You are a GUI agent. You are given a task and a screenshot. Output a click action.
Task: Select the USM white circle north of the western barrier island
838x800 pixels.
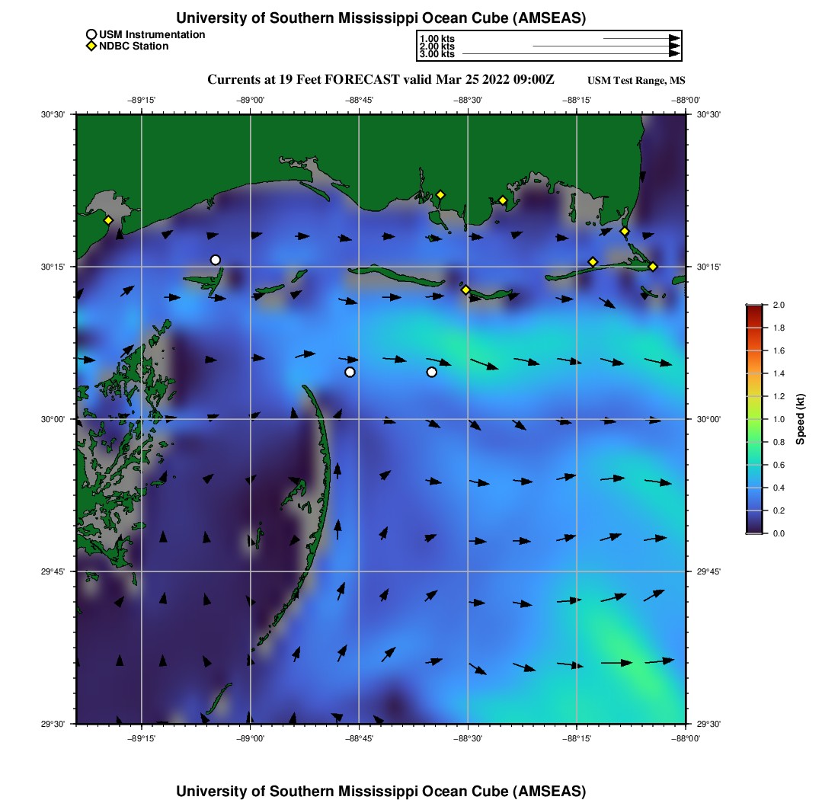coord(216,261)
